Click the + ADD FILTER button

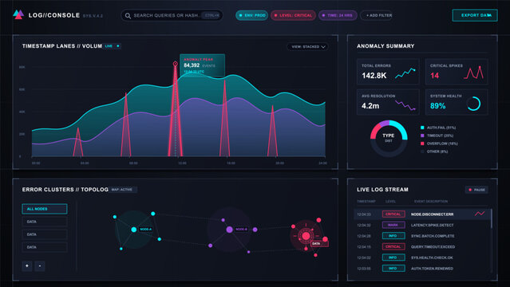tap(377, 15)
